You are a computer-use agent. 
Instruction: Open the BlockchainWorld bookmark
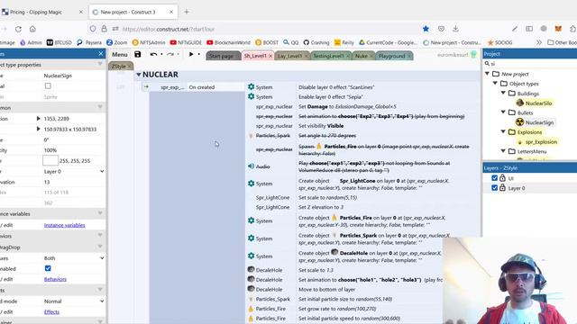228,42
